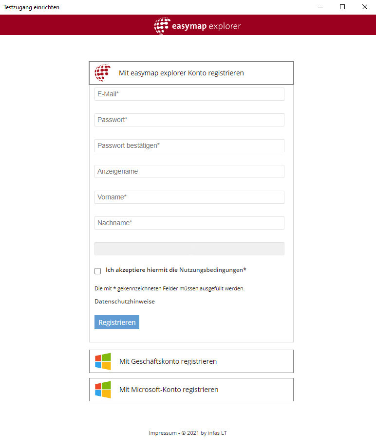Expand Mit Microsoft-Konto registrieren option
Viewport: 376px width, 446px height.
point(191,390)
